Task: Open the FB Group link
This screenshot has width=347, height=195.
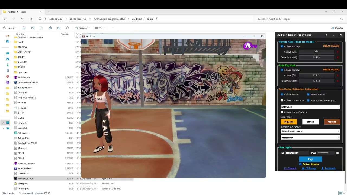Action: coord(309,168)
